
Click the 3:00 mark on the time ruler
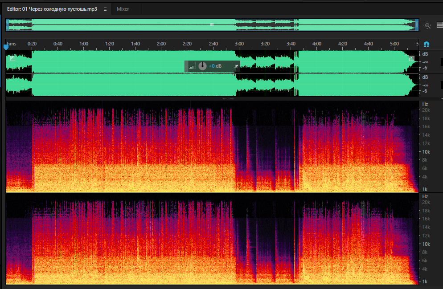pos(239,44)
